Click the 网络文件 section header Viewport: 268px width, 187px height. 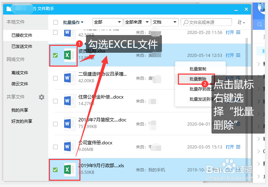tap(16, 59)
